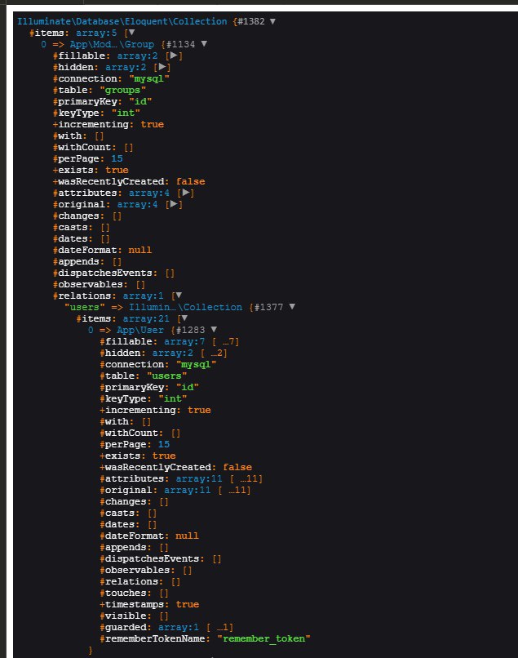The width and height of the screenshot is (518, 658).
Task: Click the object reference #1377
Action: click(x=269, y=307)
